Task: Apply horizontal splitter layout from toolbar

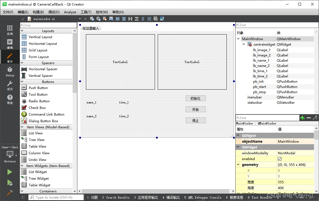Action: click(x=130, y=19)
